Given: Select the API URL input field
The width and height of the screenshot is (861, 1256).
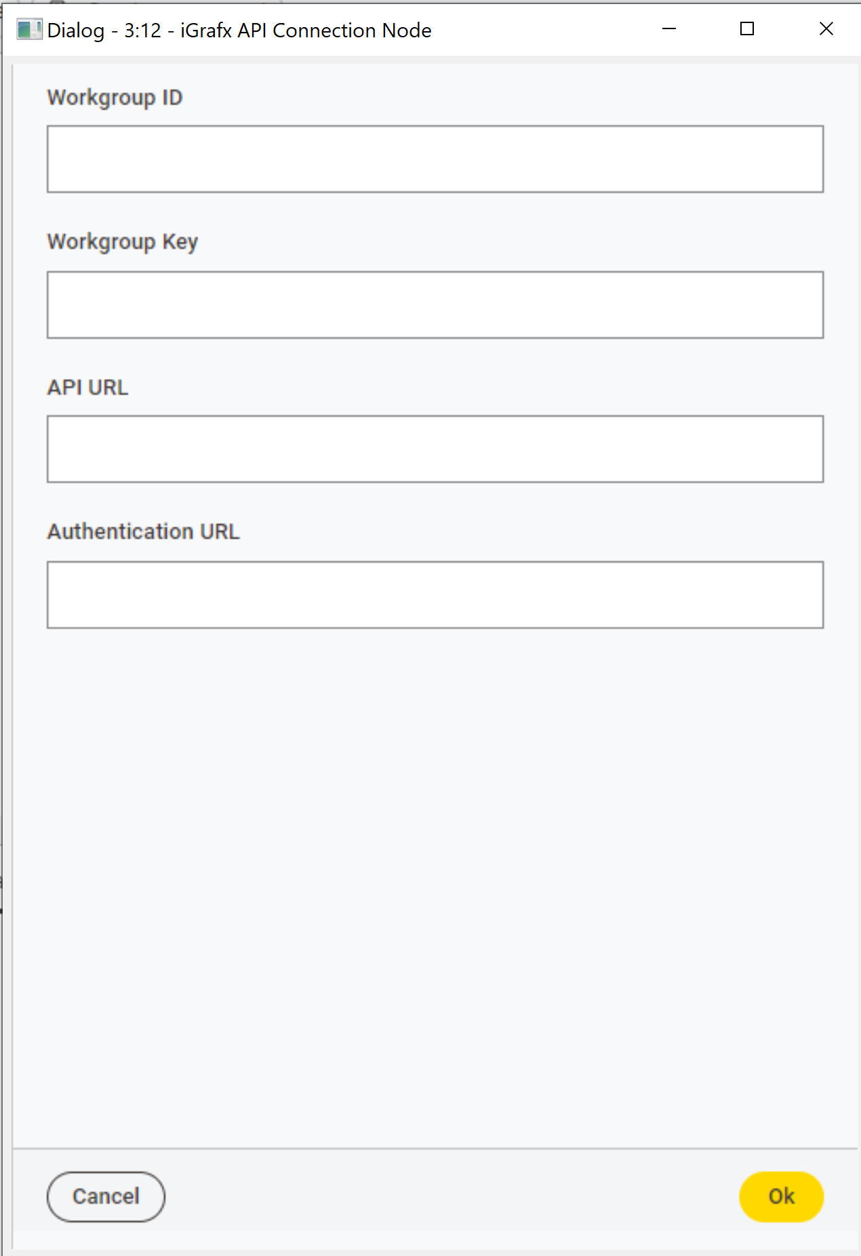Looking at the screenshot, I should [435, 449].
